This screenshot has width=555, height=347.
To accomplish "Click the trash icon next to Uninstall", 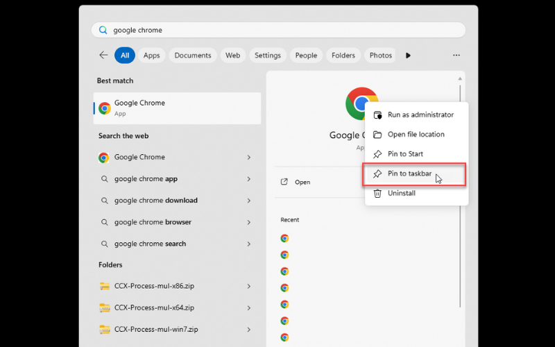I will click(x=377, y=194).
